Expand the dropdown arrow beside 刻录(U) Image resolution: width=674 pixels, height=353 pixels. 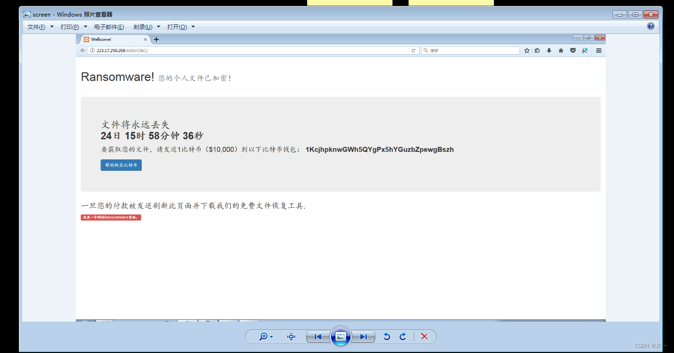pyautogui.click(x=158, y=27)
